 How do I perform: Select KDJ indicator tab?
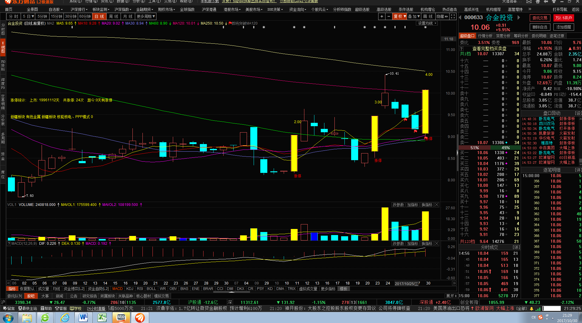pyautogui.click(x=130, y=289)
